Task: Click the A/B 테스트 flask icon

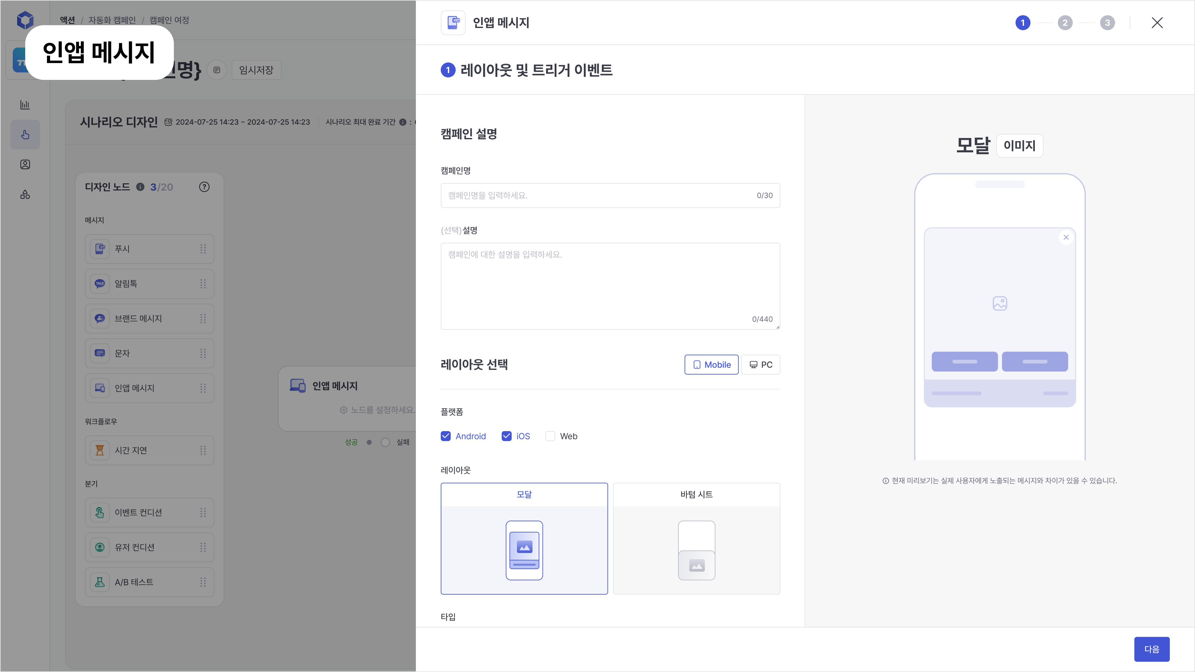Action: pos(100,582)
